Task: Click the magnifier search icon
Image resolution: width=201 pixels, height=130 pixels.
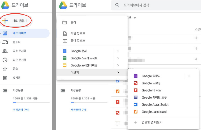Action: tap(117, 5)
